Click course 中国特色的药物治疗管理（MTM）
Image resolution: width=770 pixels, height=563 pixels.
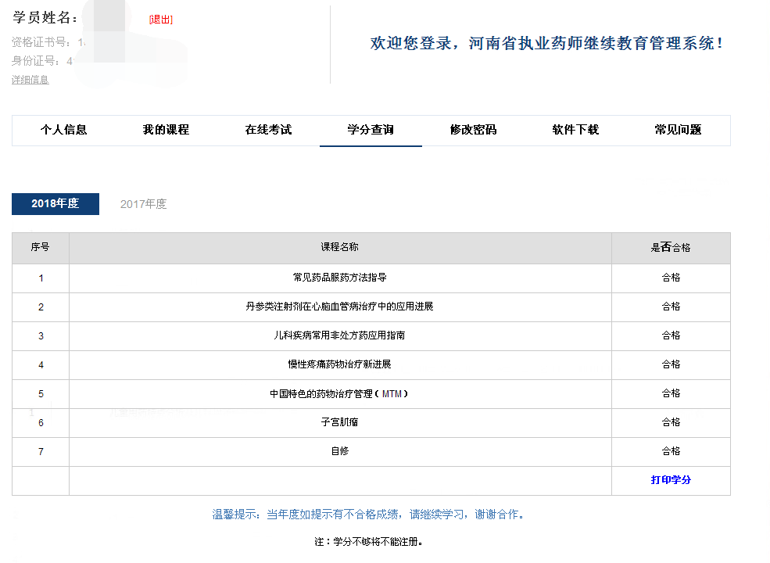coord(339,393)
